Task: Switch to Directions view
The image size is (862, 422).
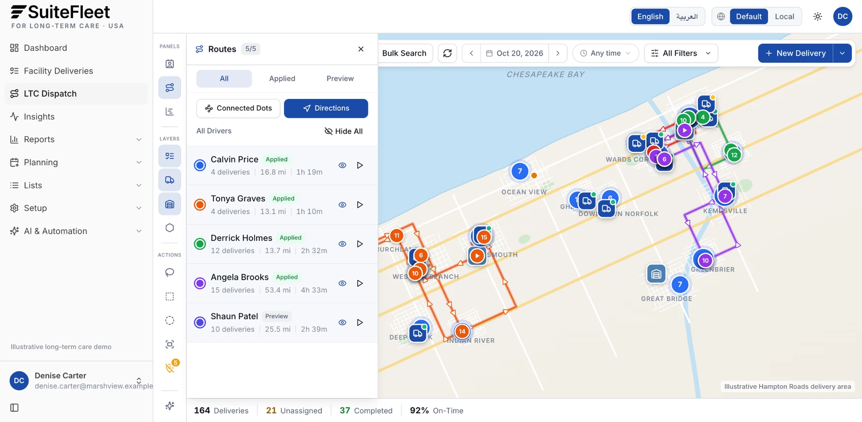Action: [x=326, y=108]
